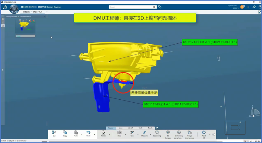Click the green 6102171-BQ01 A.1 label
262x143 pixels.
coord(210,42)
